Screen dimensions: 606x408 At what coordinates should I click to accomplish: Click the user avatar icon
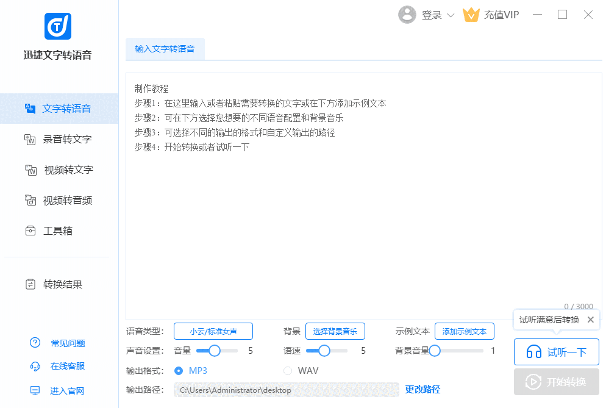(x=407, y=15)
